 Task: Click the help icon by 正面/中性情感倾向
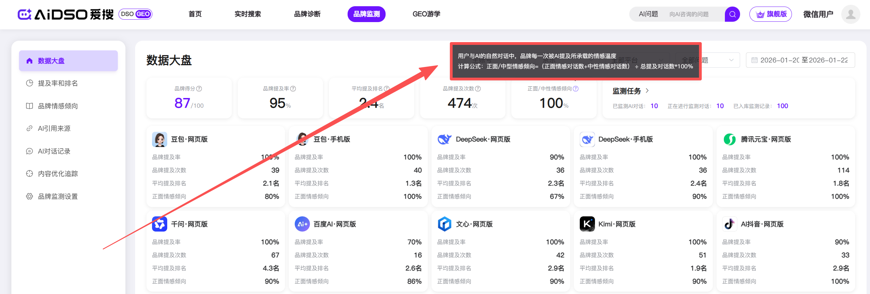pos(576,89)
